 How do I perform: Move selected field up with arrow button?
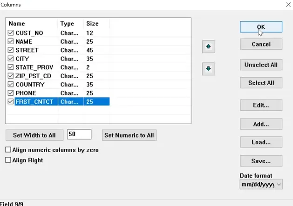pos(209,47)
